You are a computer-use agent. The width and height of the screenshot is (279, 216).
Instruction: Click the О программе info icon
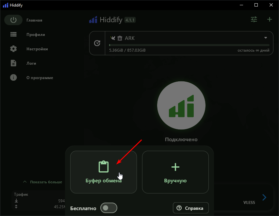[x=13, y=77]
